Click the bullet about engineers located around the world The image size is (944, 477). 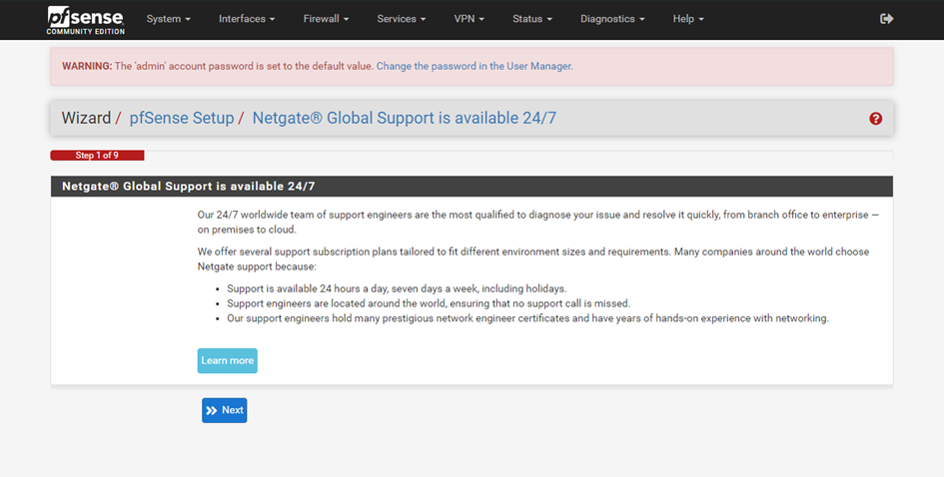tap(429, 303)
